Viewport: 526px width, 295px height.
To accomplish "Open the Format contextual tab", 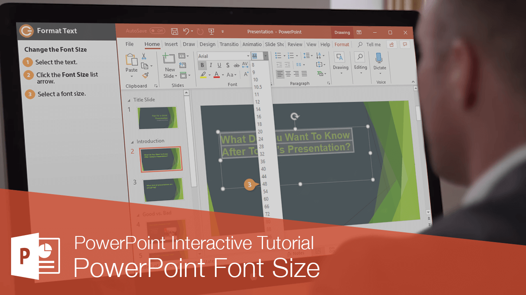I will point(342,44).
